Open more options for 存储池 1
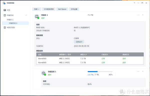150x96 pixels. (x=138, y=15)
